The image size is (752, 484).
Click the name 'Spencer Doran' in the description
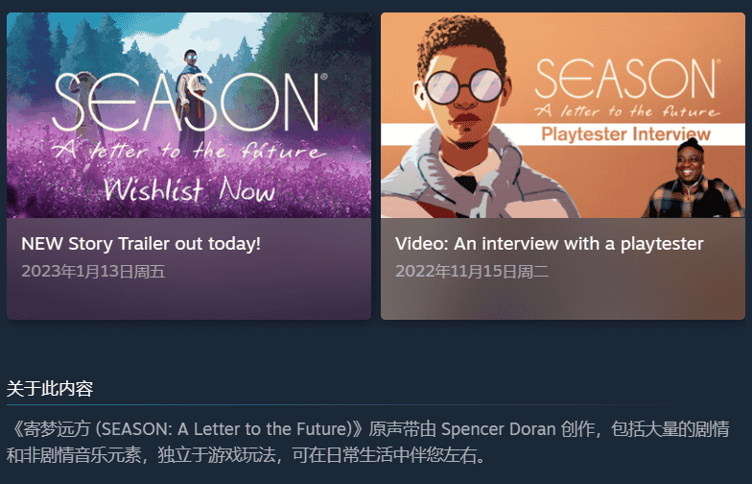pos(499,428)
